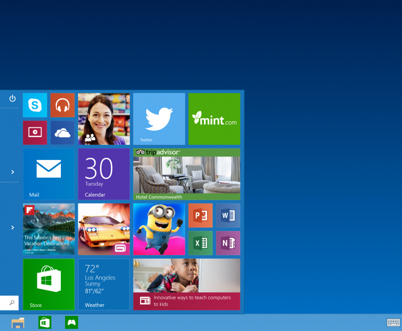
Task: Open the Twitter tile
Action: tap(159, 119)
